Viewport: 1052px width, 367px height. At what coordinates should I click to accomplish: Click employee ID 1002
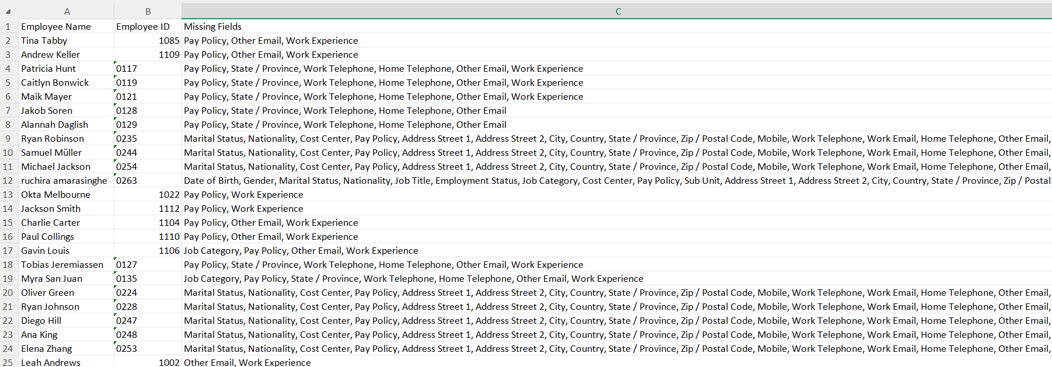(148, 362)
